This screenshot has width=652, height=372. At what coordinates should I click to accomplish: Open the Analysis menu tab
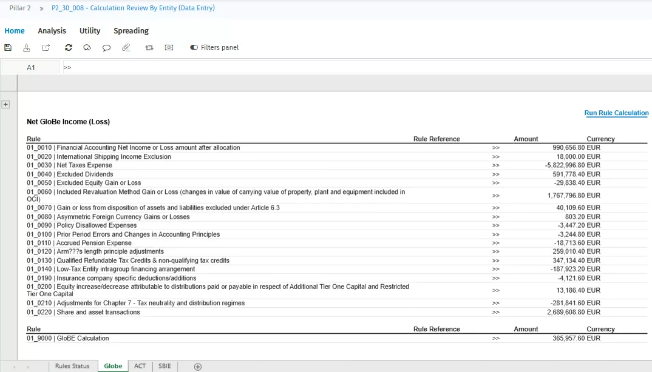coord(52,31)
